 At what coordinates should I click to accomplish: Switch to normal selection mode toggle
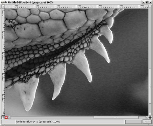(x=3, y=117)
